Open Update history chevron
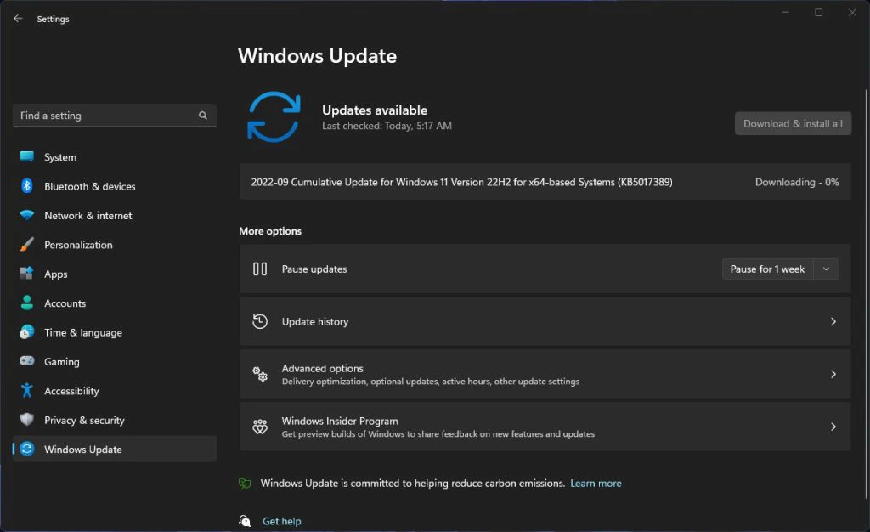This screenshot has width=870, height=532. [833, 322]
